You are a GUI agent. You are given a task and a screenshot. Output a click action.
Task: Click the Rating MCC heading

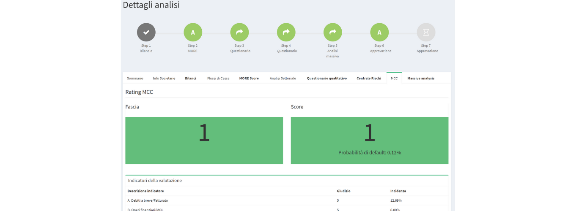pyautogui.click(x=139, y=92)
